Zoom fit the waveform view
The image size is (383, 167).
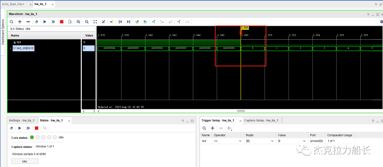95,22
